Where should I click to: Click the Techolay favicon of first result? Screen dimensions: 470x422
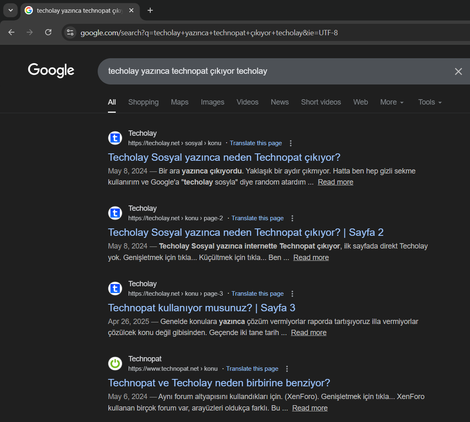click(x=115, y=138)
